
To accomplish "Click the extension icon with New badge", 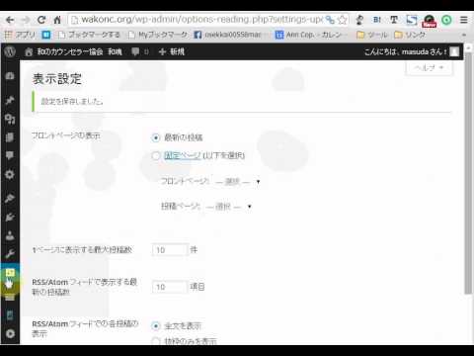I will point(430,21).
